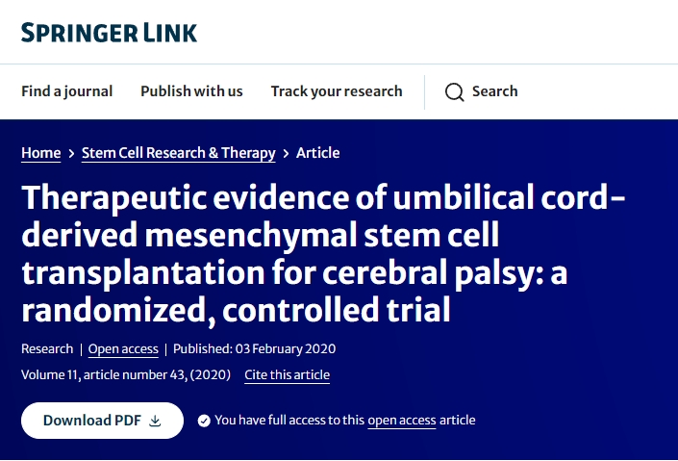Click the Springer Link logo
The width and height of the screenshot is (678, 461).
109,32
